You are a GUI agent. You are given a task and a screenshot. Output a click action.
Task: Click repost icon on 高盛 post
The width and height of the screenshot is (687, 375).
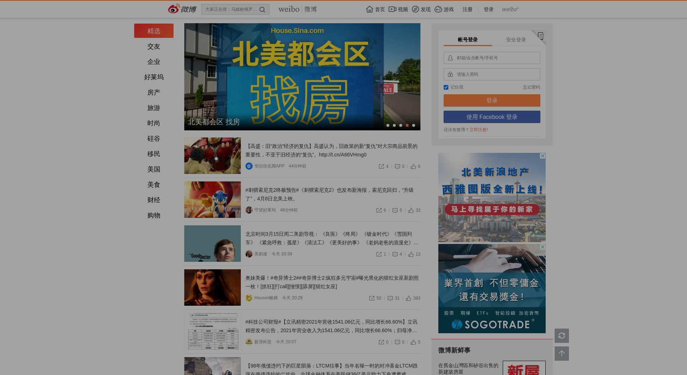click(x=381, y=166)
